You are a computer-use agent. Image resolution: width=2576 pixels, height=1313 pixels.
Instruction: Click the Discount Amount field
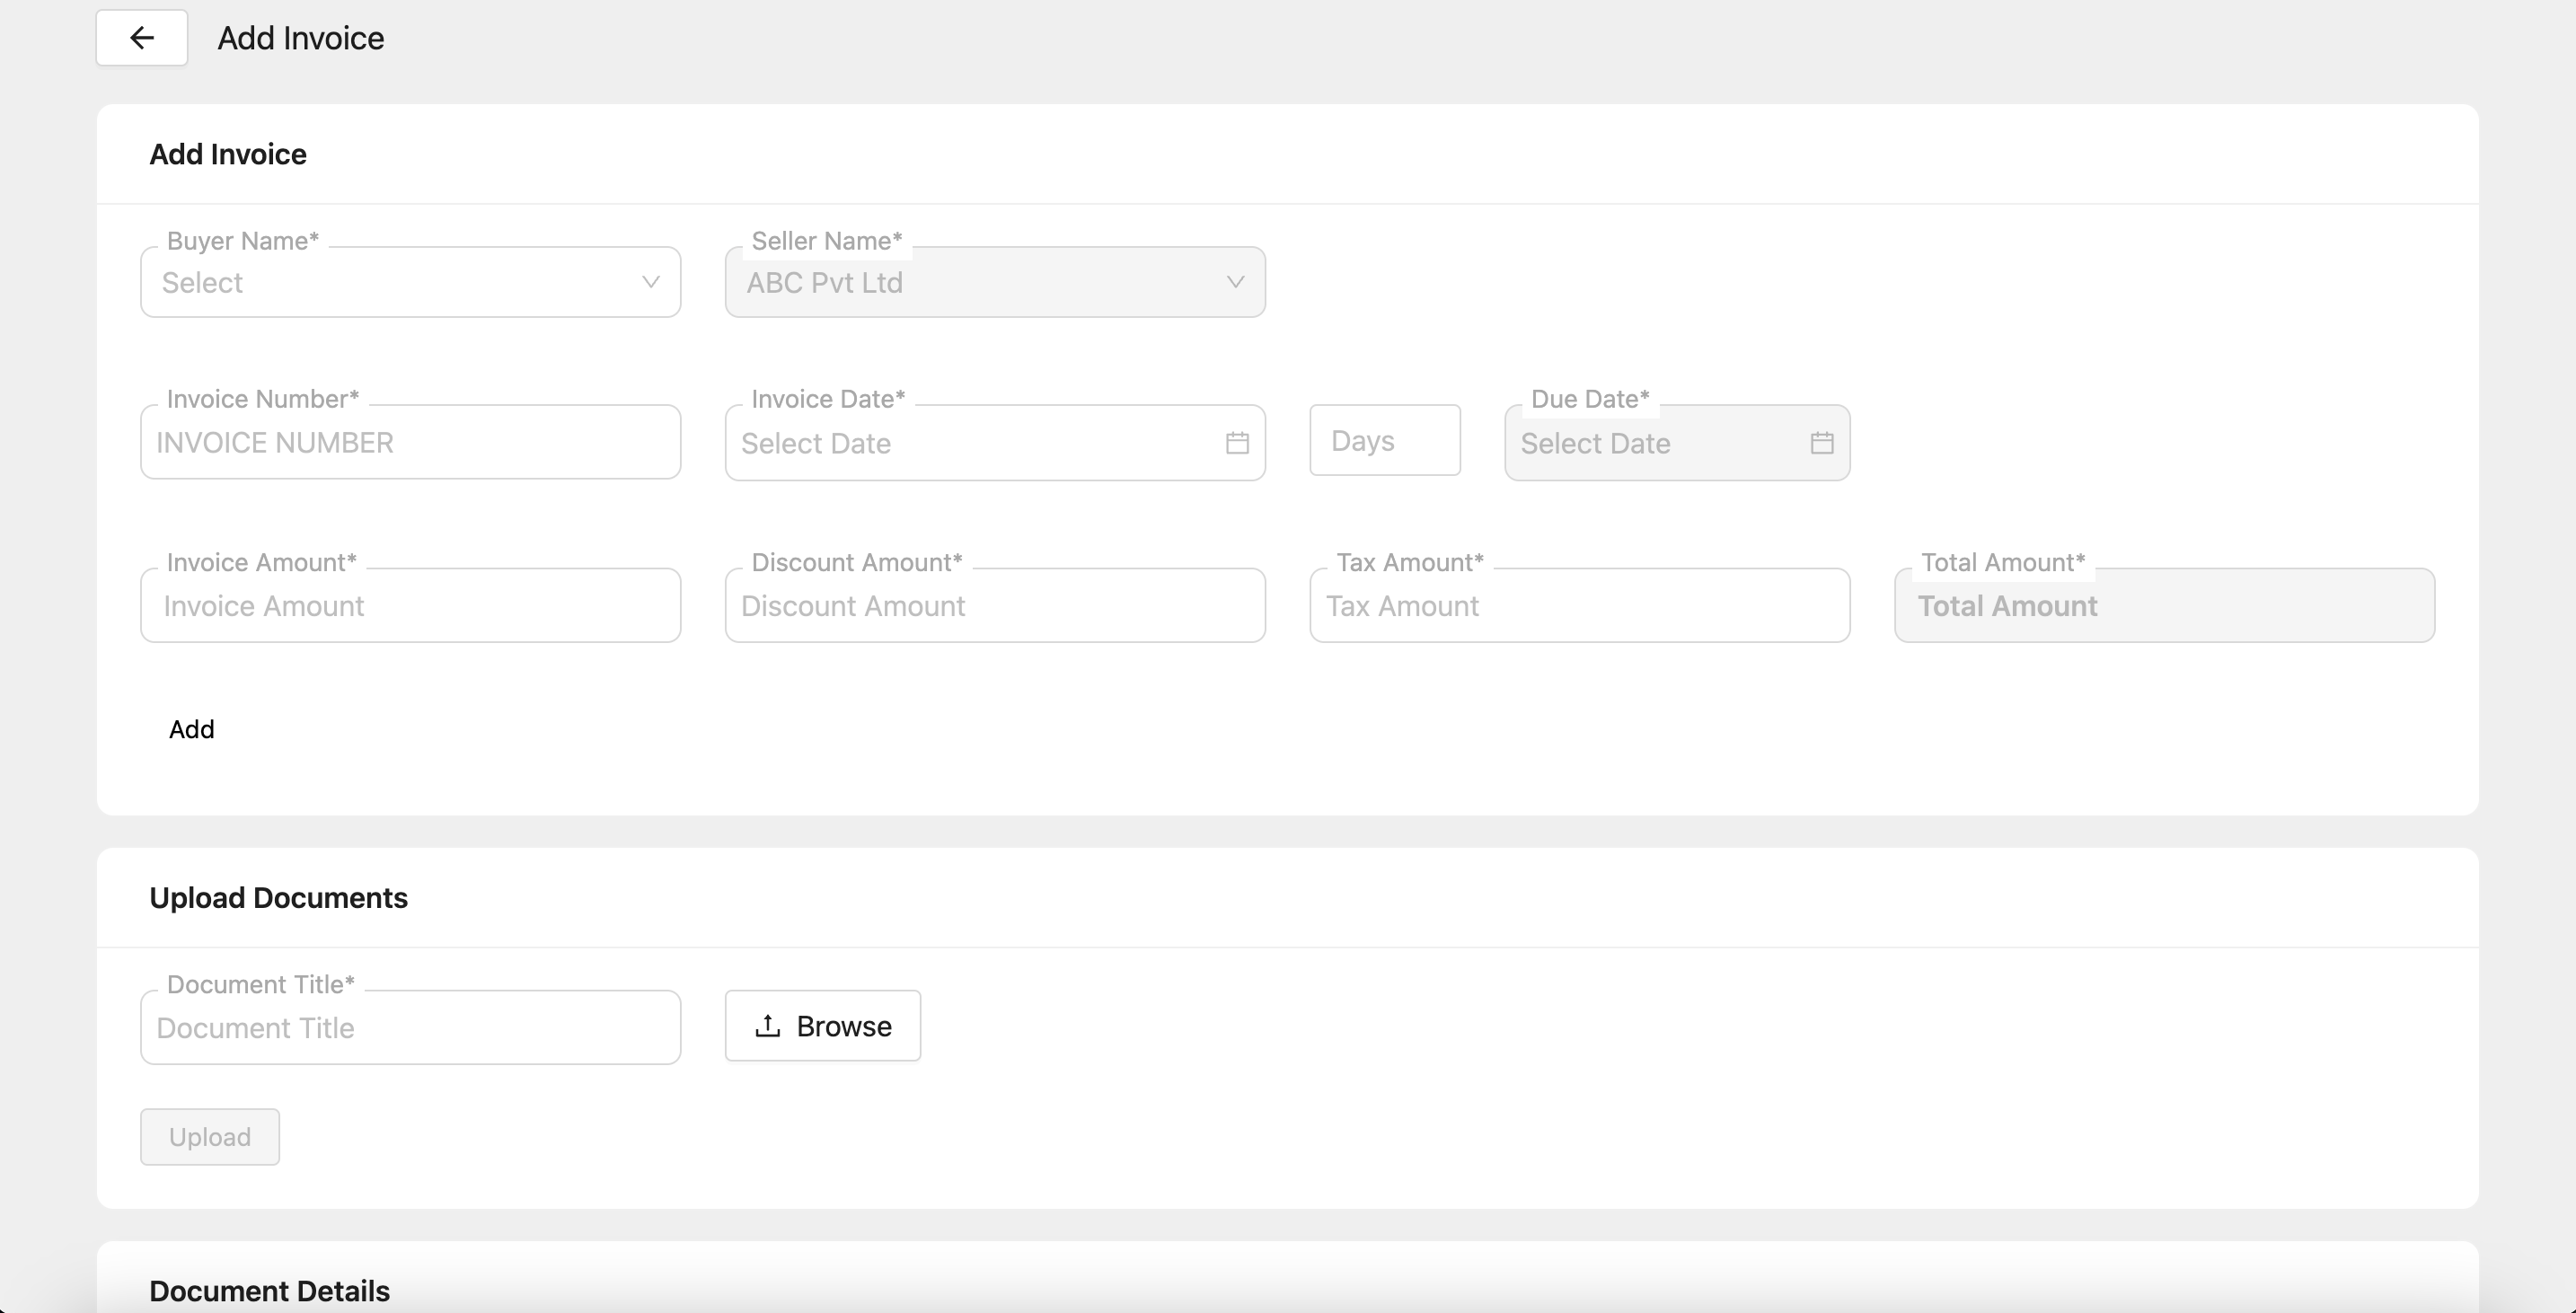click(x=995, y=606)
